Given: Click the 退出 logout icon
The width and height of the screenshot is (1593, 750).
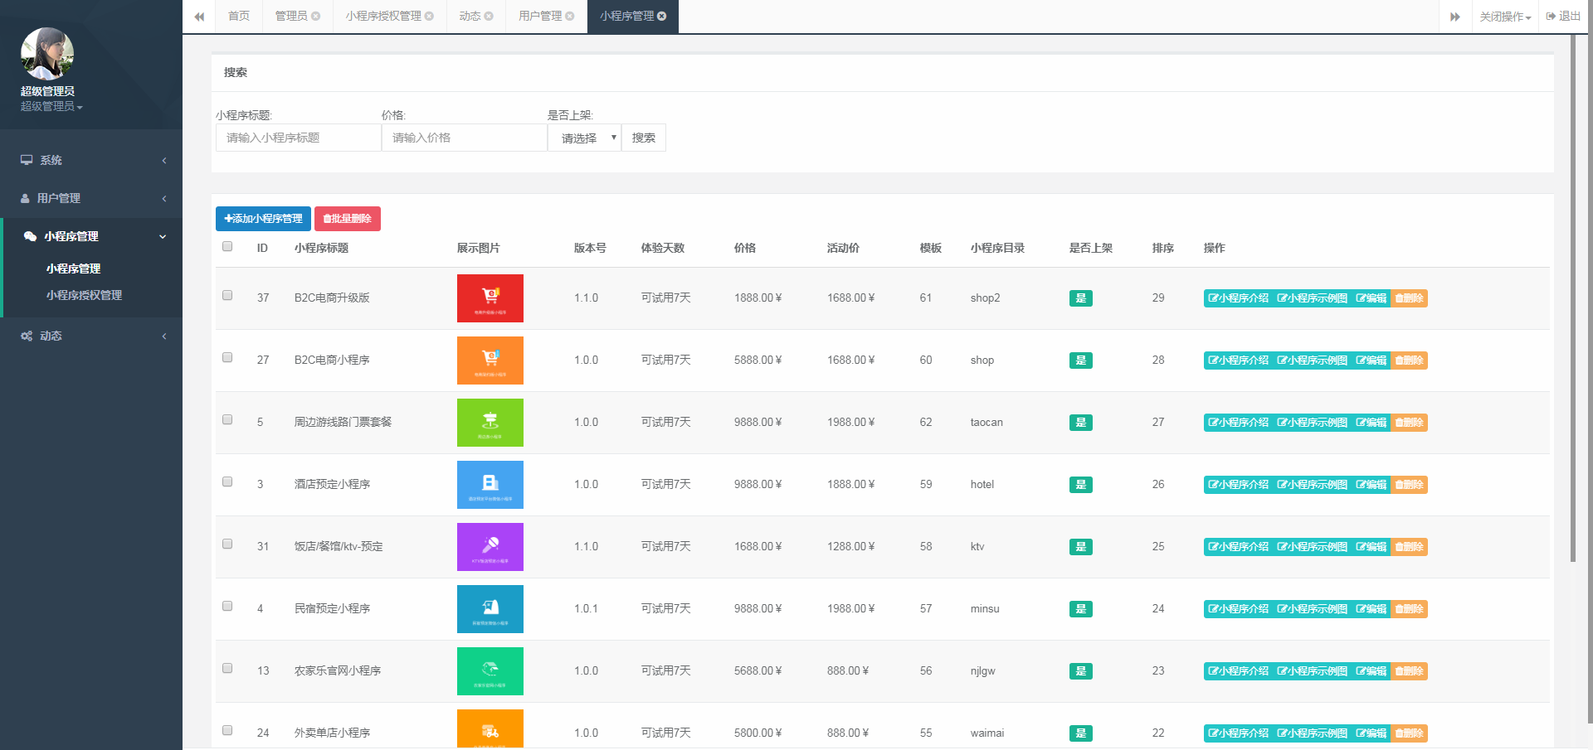Looking at the screenshot, I should (1551, 17).
